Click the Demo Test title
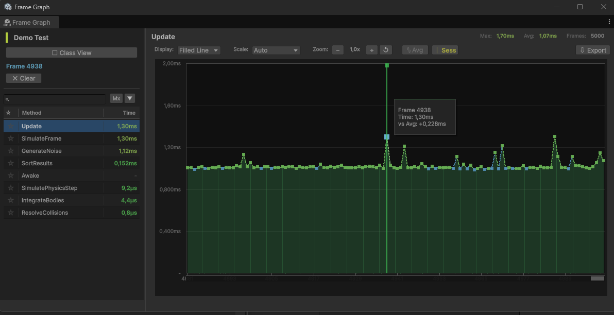The width and height of the screenshot is (614, 315). (x=31, y=38)
